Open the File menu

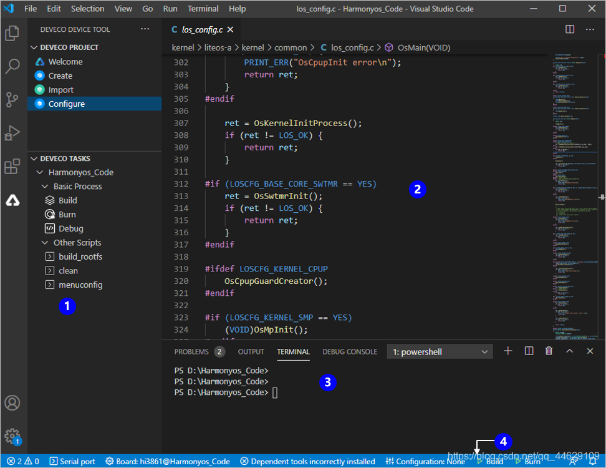31,9
